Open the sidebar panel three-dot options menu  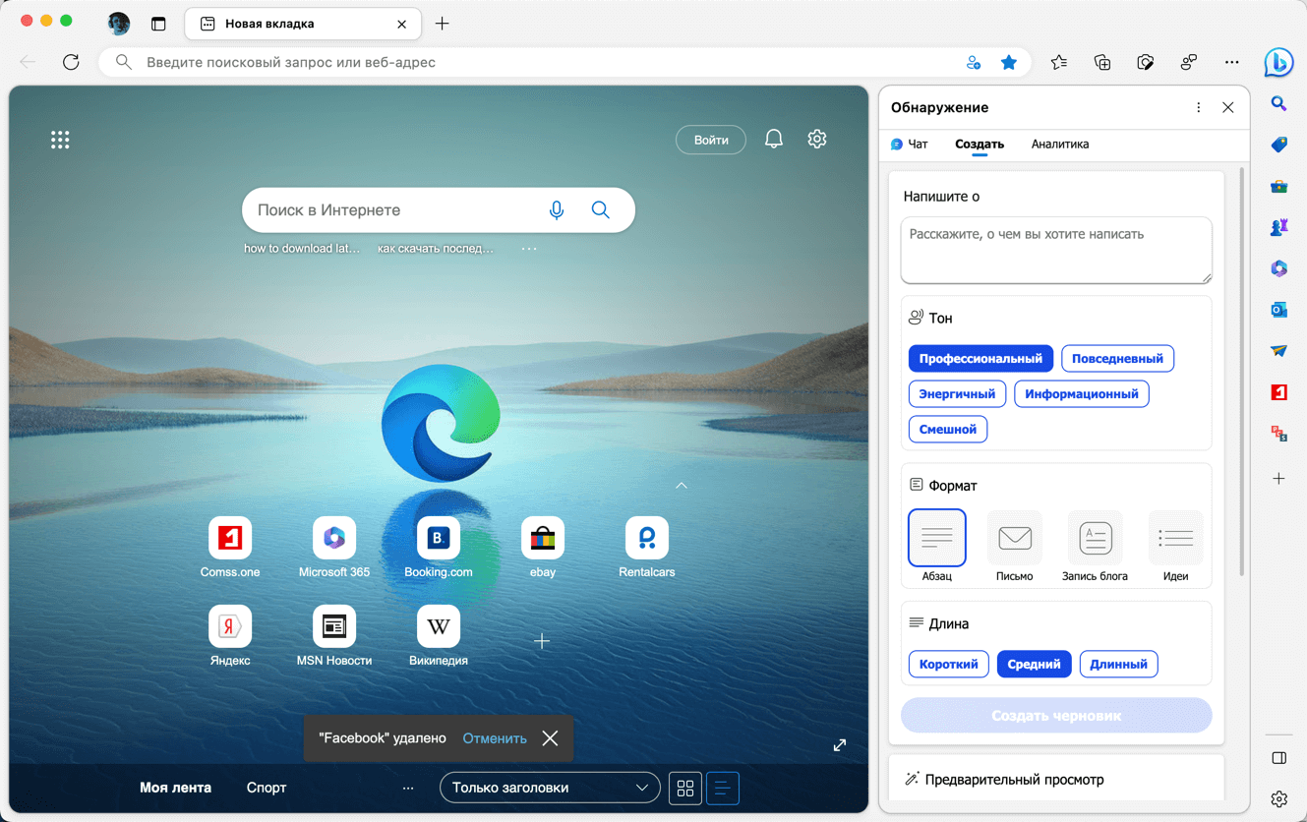click(x=1198, y=107)
